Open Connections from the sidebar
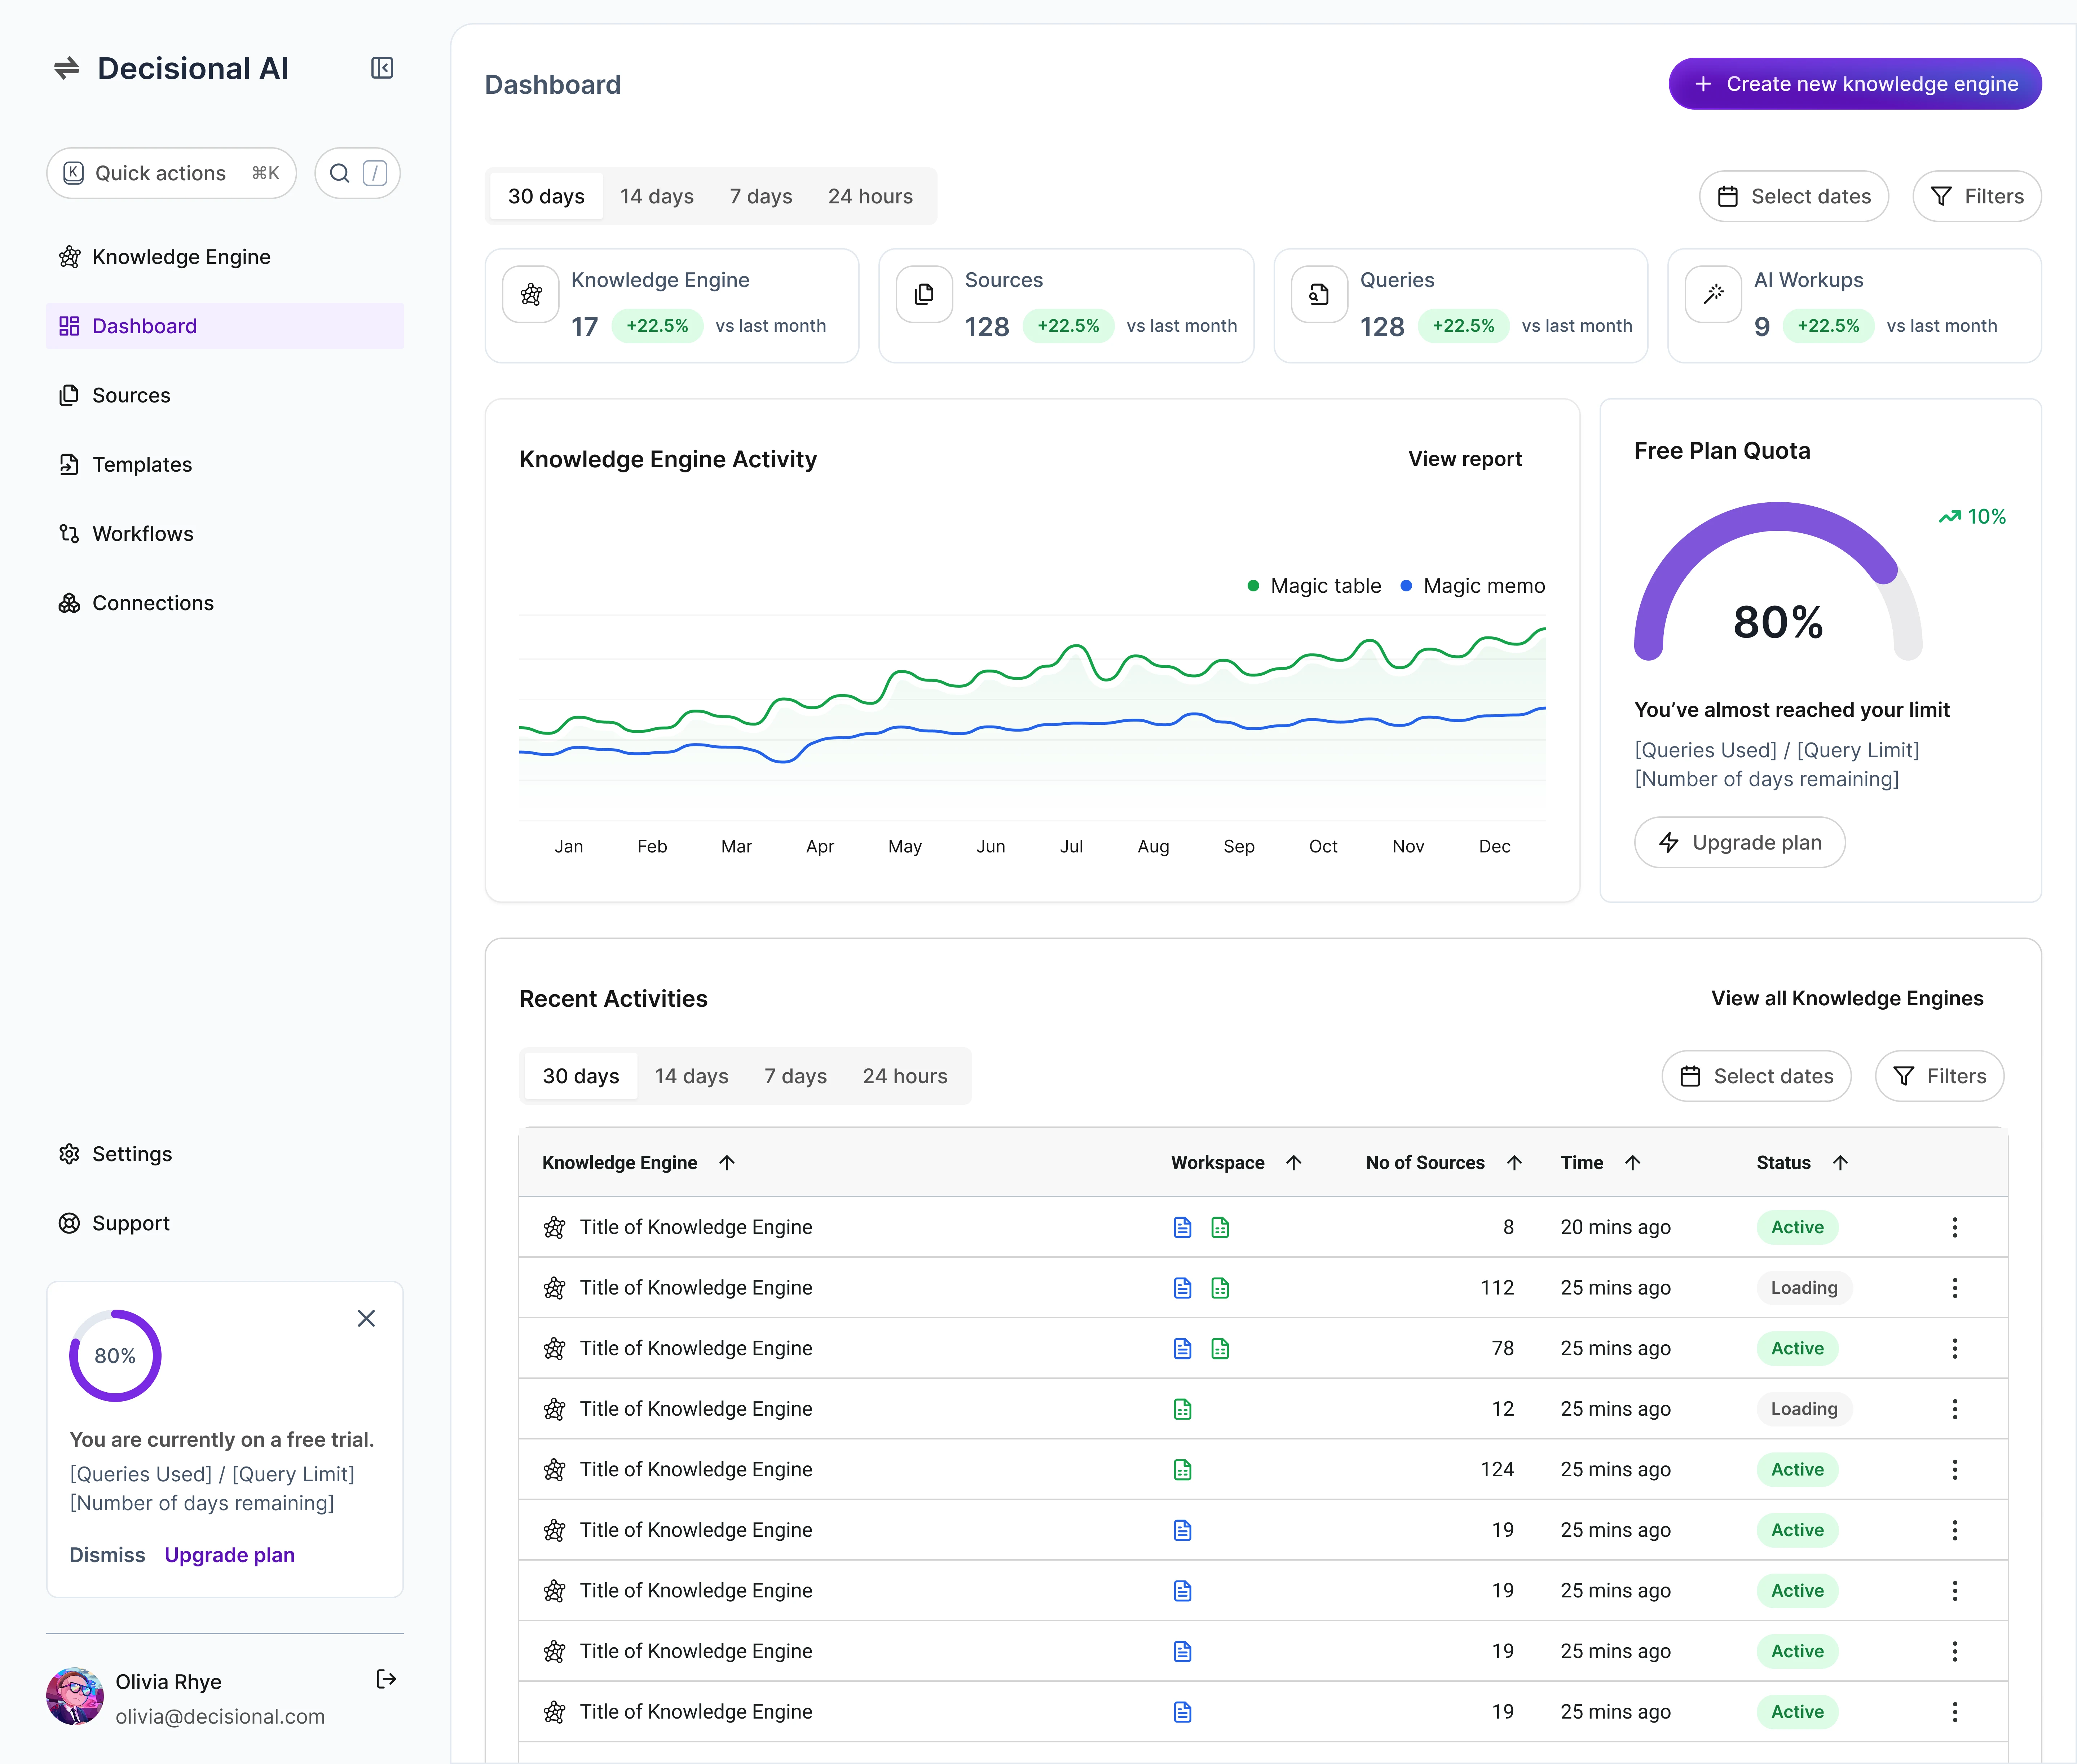This screenshot has height=1764, width=2077. 152,603
